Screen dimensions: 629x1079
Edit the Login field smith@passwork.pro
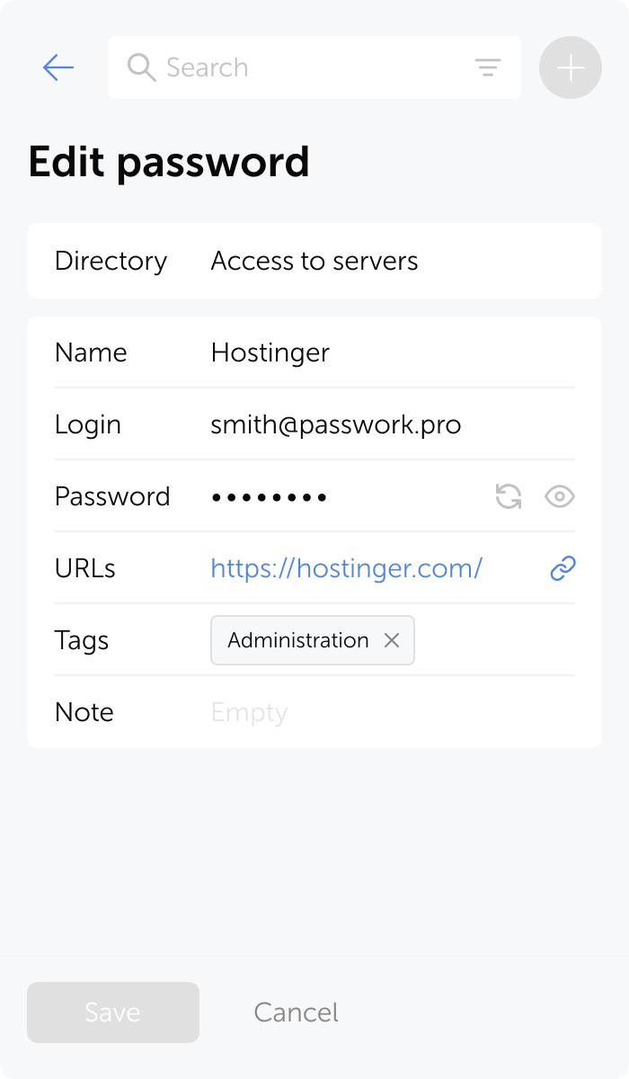click(336, 424)
